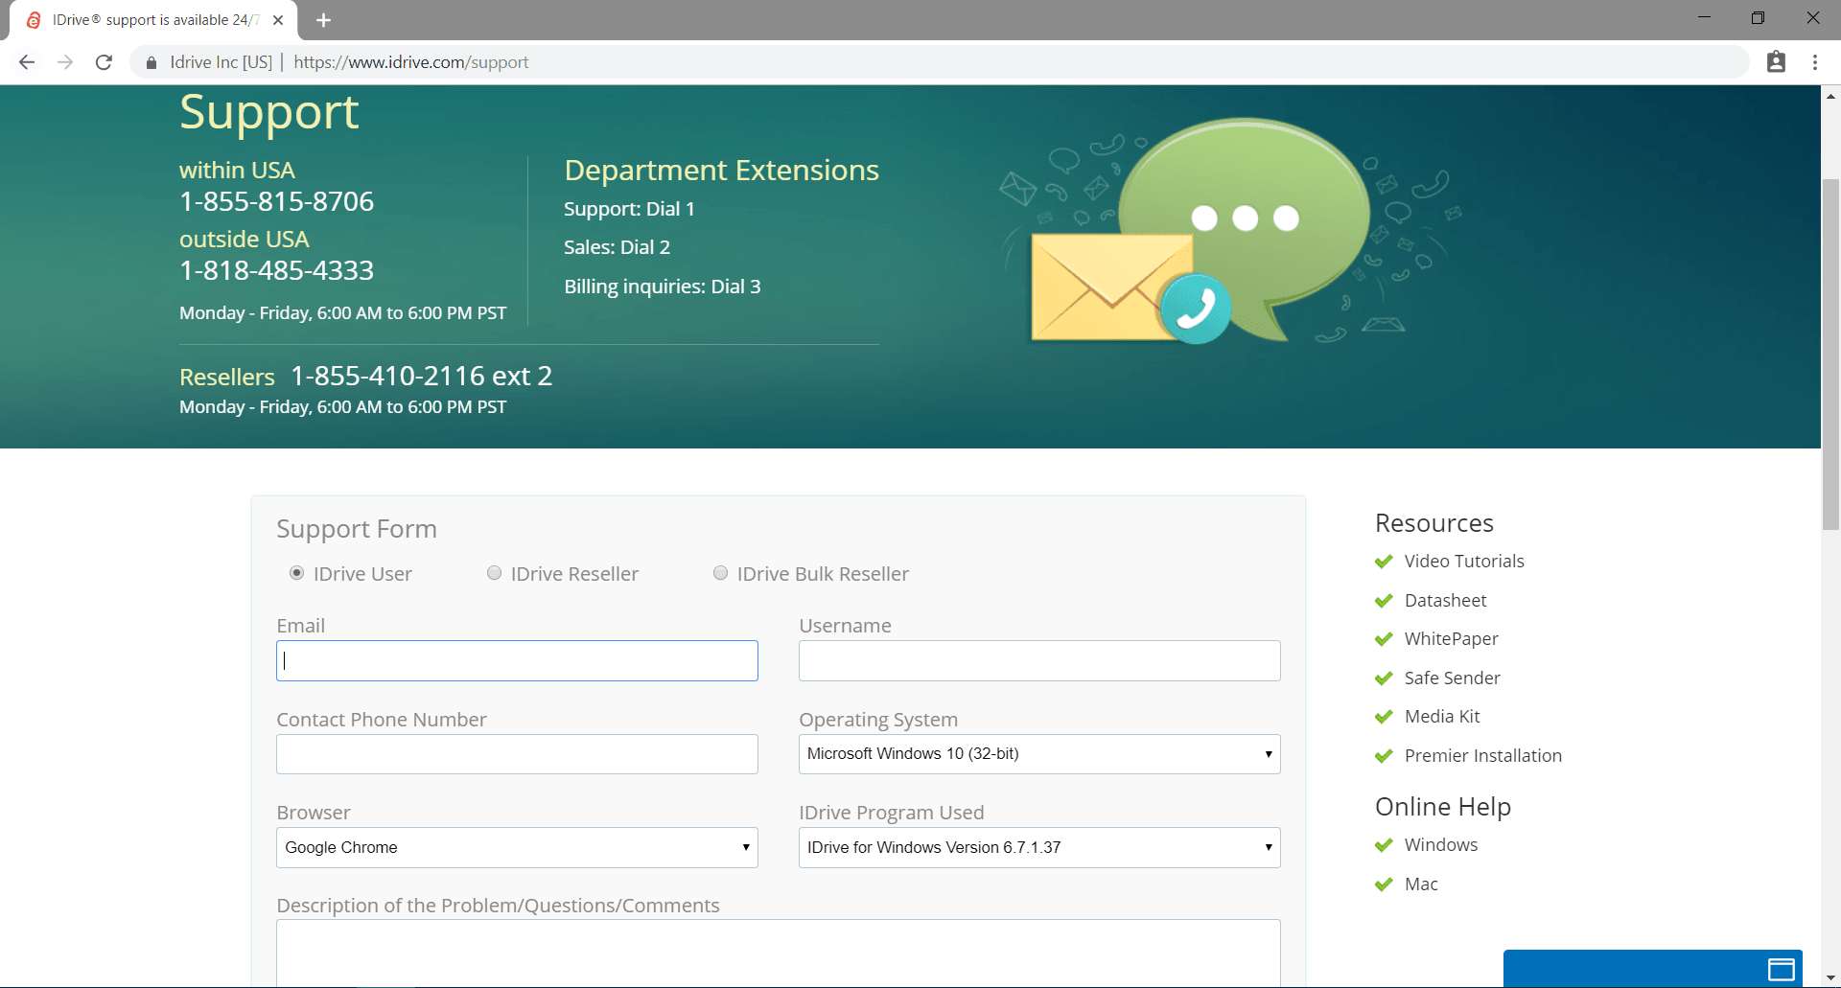Restore down the Chrome window
Image resolution: width=1841 pixels, height=988 pixels.
tap(1758, 18)
